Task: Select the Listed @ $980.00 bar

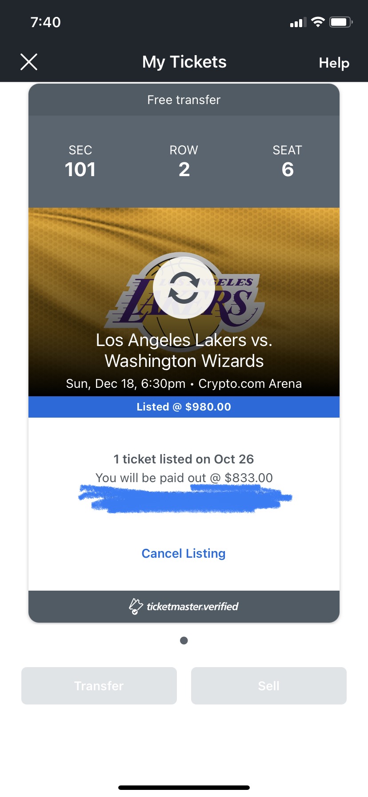Action: (x=184, y=407)
